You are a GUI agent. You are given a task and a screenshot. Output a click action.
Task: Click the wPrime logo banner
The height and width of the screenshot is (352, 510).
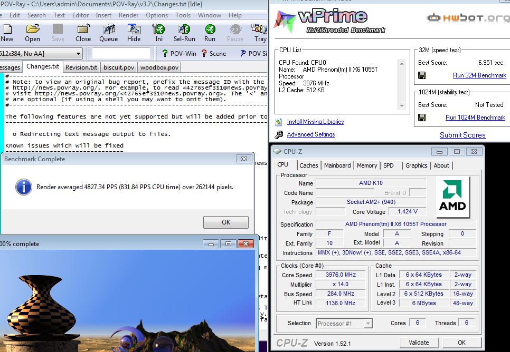point(330,22)
